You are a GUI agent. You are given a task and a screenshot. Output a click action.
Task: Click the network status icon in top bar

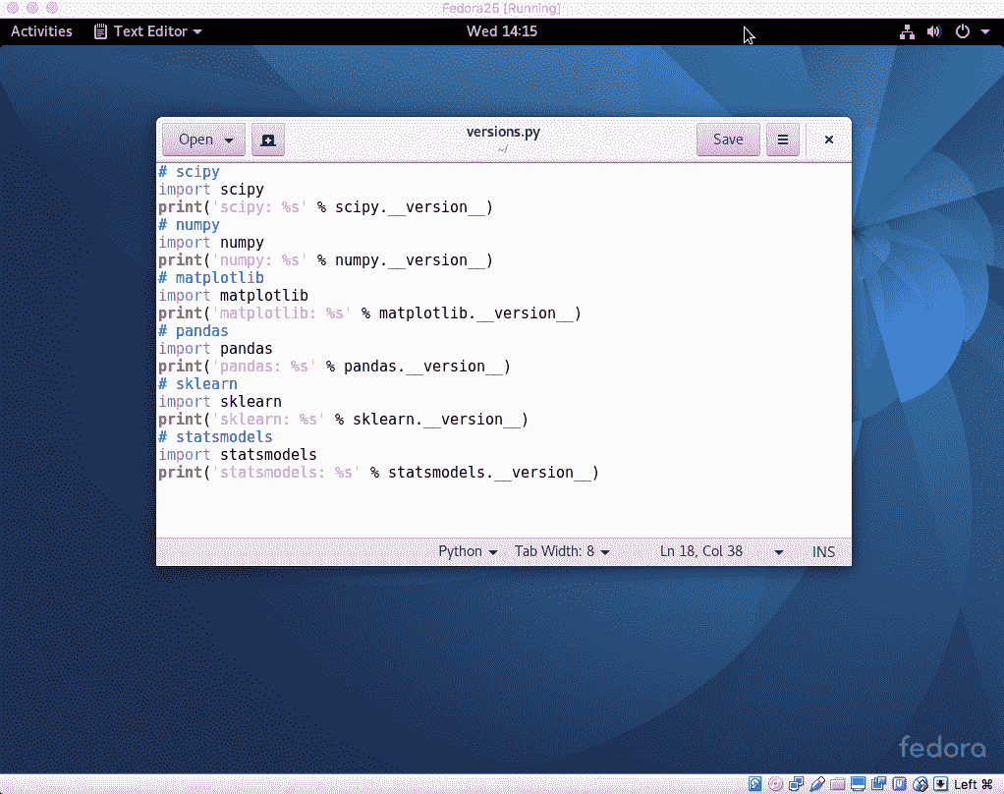pos(907,32)
